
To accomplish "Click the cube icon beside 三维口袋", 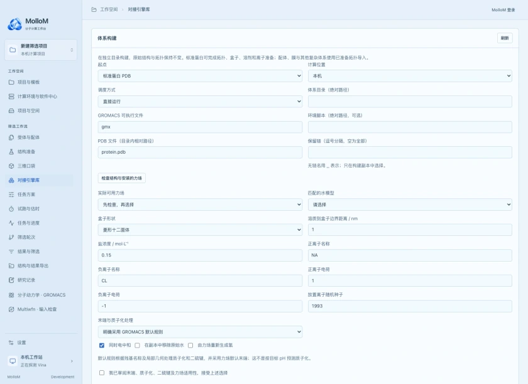I will tap(11, 166).
